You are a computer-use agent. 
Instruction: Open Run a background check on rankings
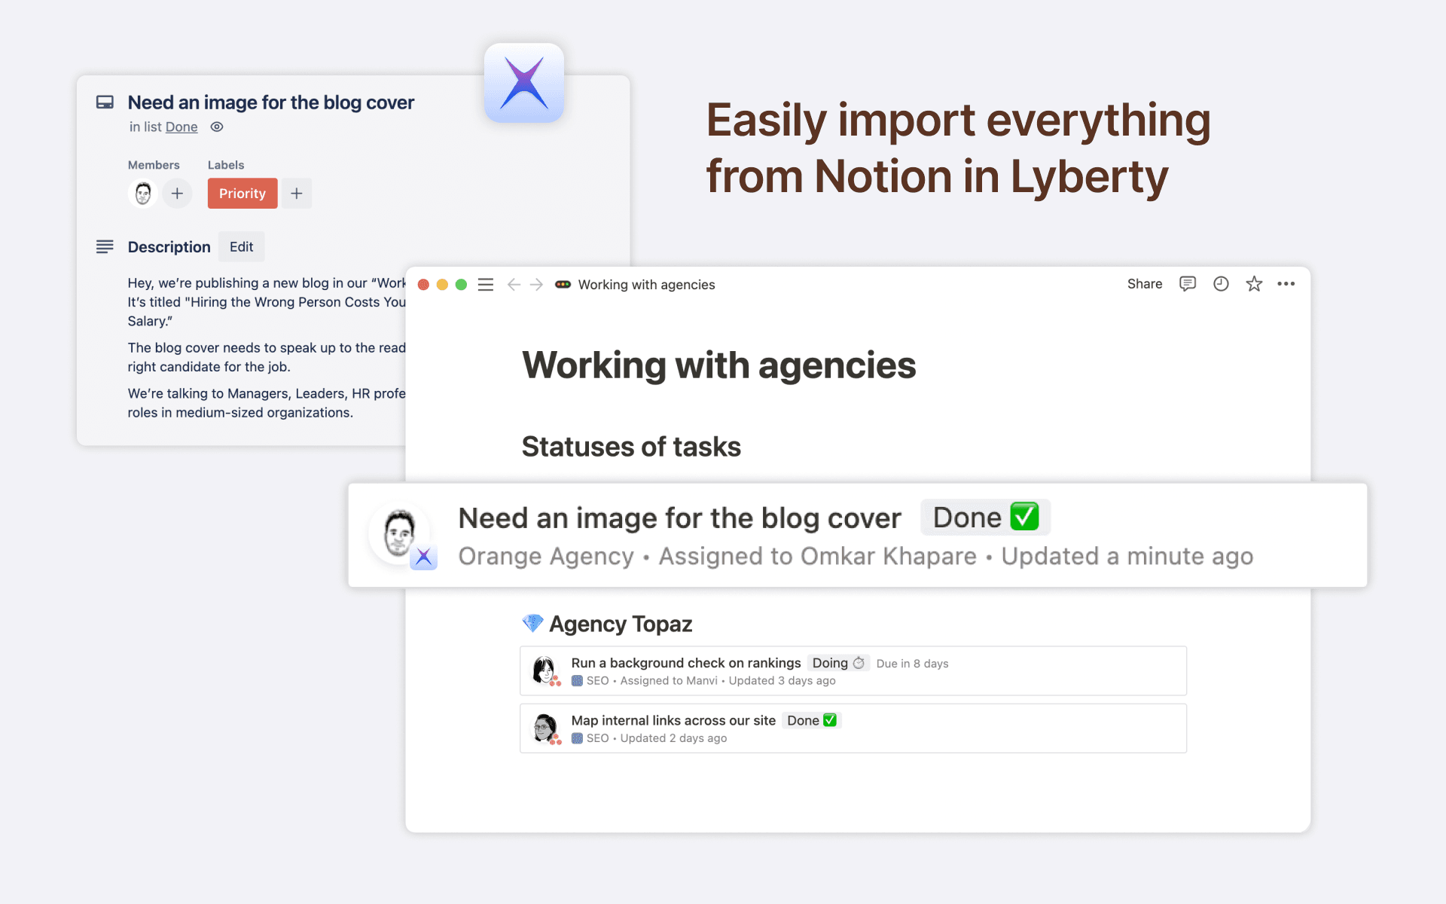click(686, 663)
